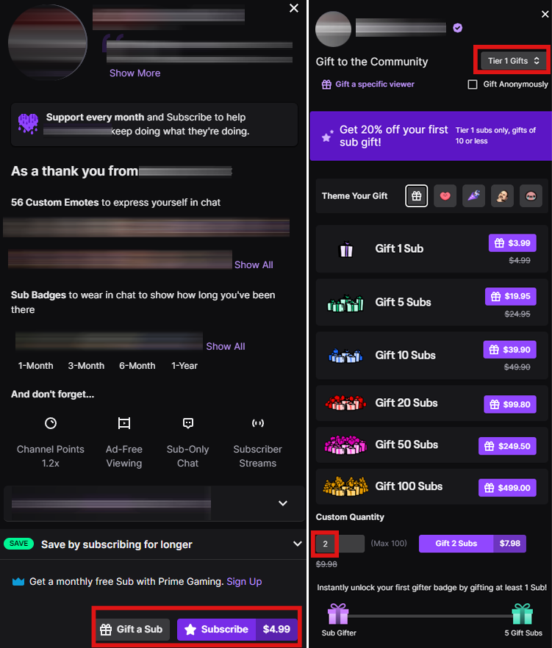Show all custom emotes

tap(254, 264)
